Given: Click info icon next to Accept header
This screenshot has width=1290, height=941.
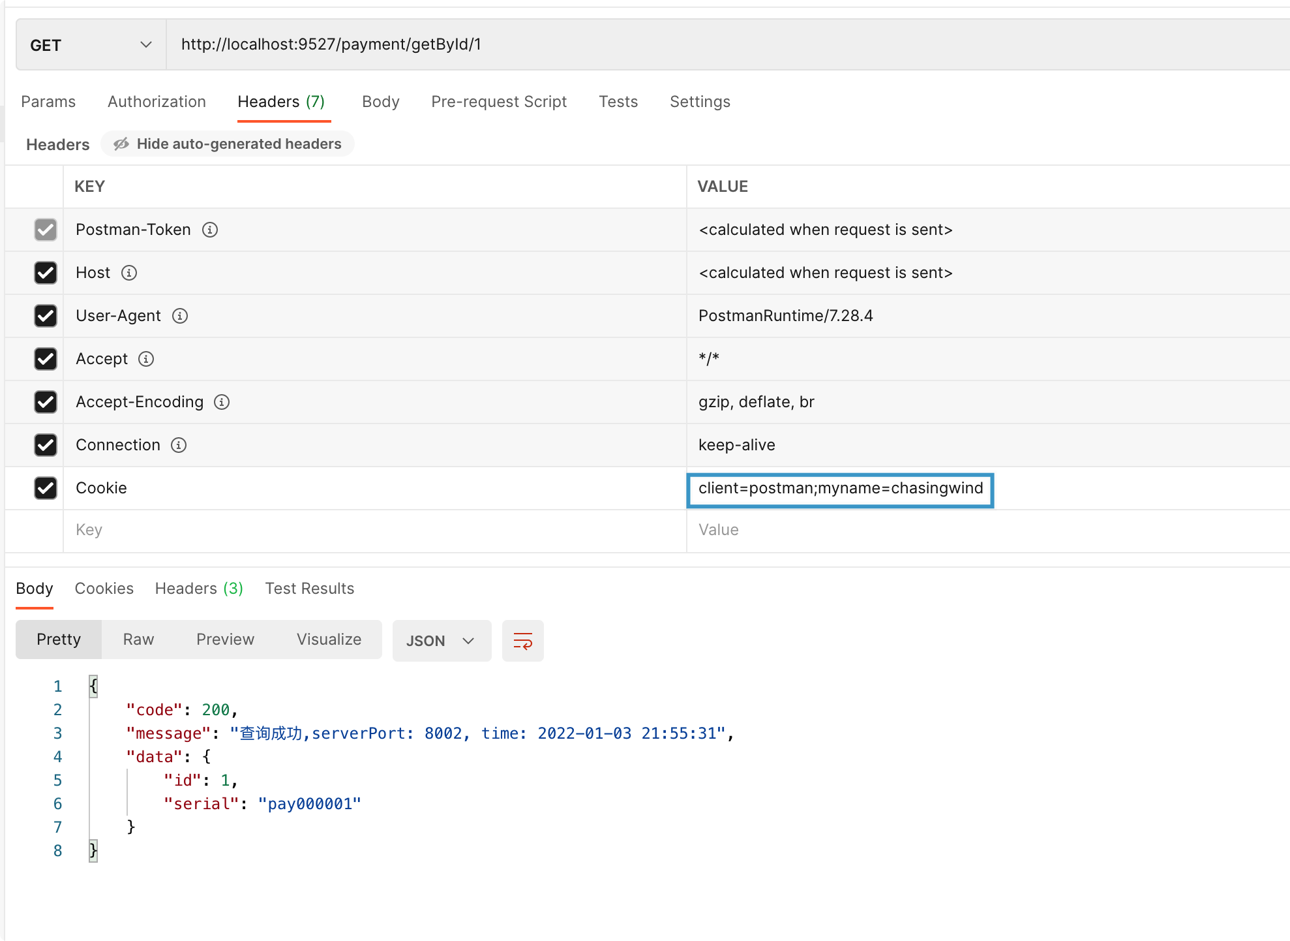Looking at the screenshot, I should (146, 359).
